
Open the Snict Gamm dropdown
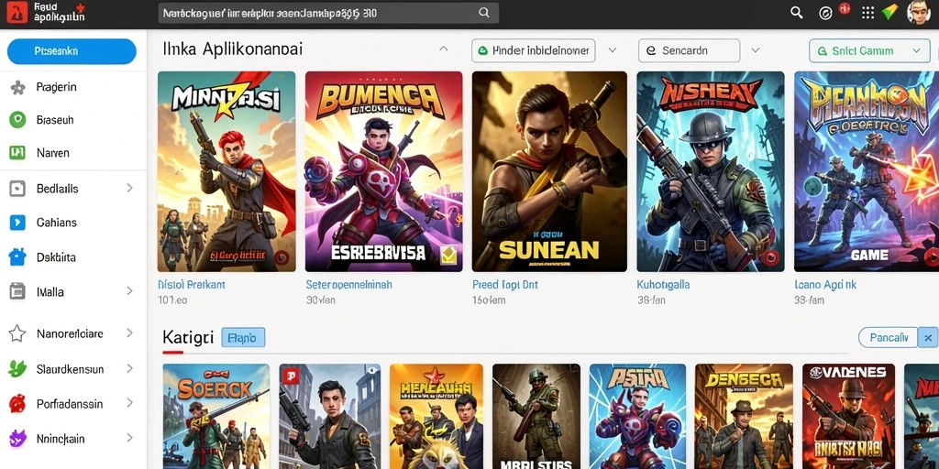tap(867, 51)
